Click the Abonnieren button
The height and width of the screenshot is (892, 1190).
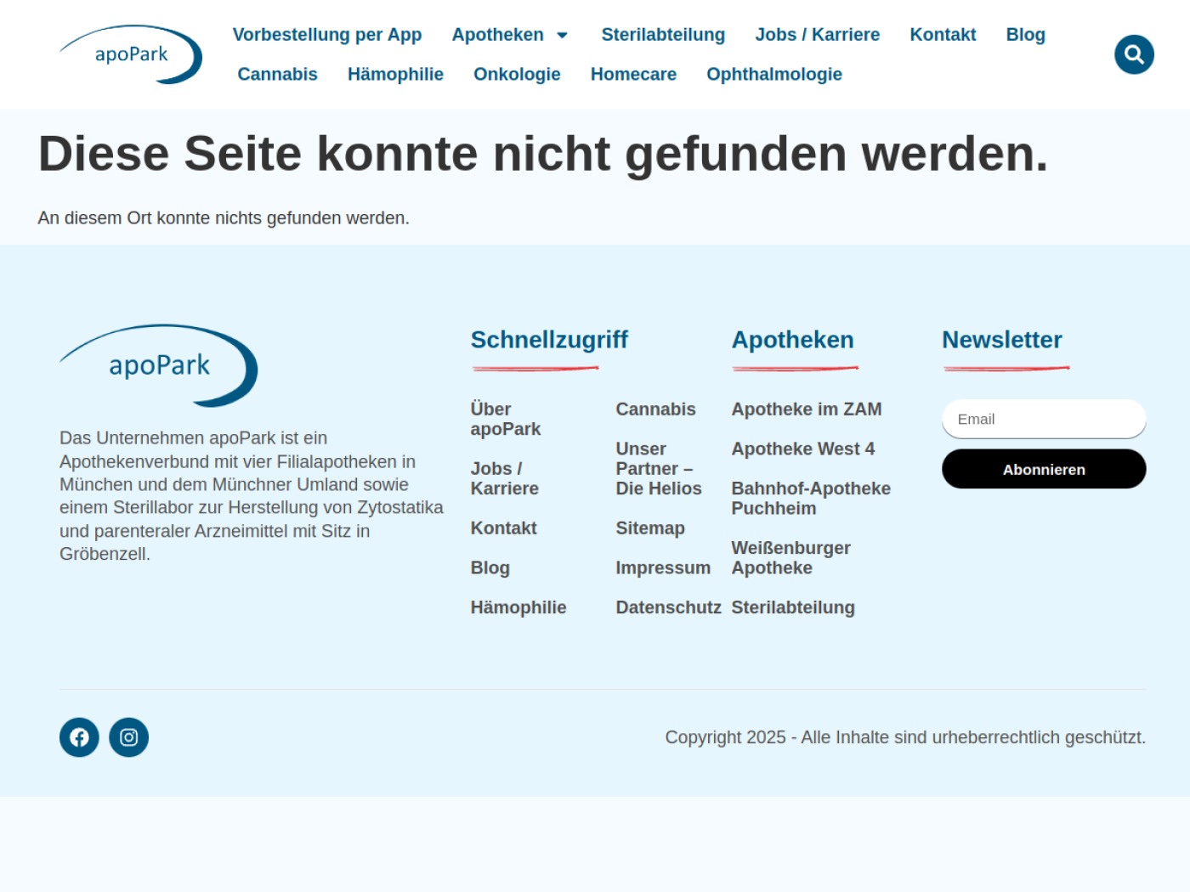[1044, 469]
